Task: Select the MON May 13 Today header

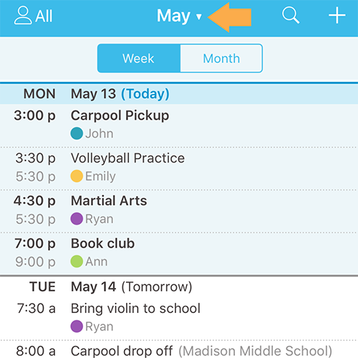Action: (179, 94)
